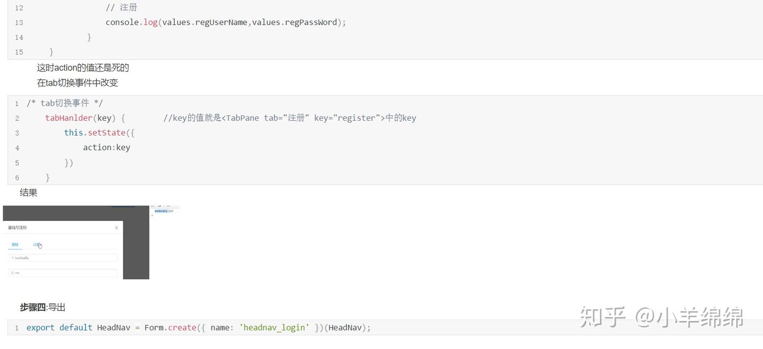Click the this.setState code line
Viewport: 763px width, 349px height.
click(x=99, y=133)
